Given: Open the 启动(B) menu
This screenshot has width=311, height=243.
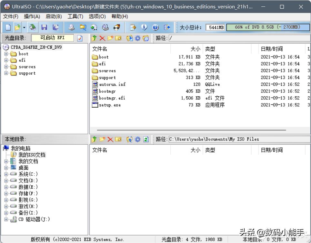Looking at the screenshot, I should click(x=53, y=16).
